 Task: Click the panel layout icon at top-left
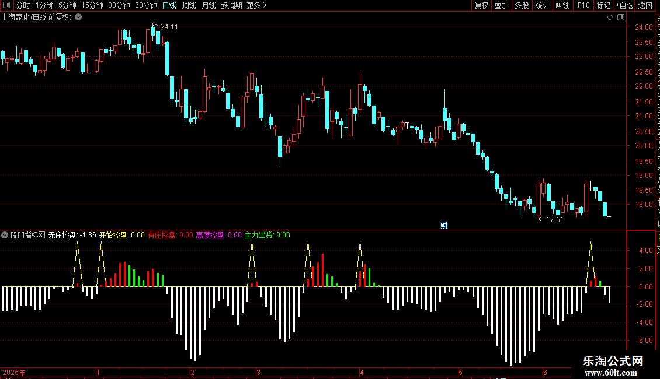(x=6, y=5)
